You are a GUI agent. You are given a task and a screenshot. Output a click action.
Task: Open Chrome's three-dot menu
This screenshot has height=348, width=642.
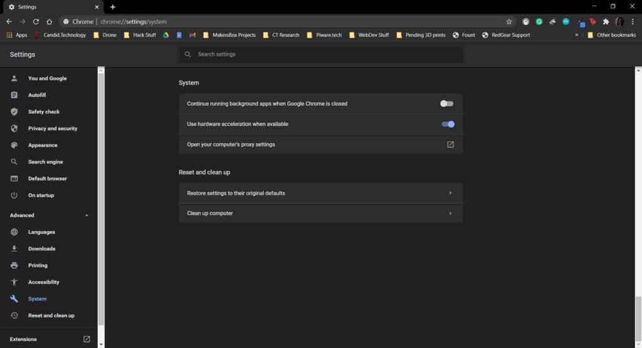click(633, 22)
